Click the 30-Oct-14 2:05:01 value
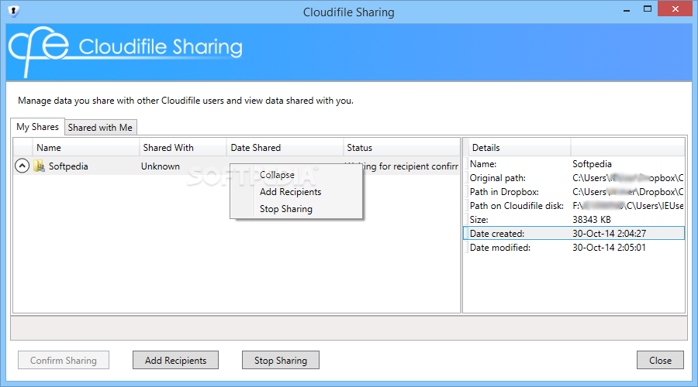 pyautogui.click(x=609, y=248)
